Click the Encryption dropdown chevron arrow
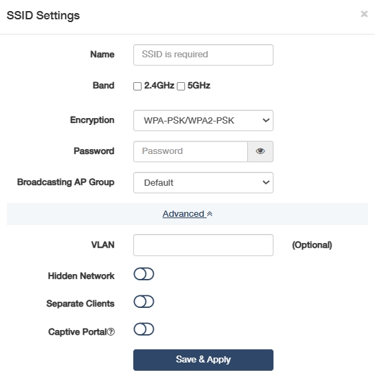The width and height of the screenshot is (375, 388). 266,121
